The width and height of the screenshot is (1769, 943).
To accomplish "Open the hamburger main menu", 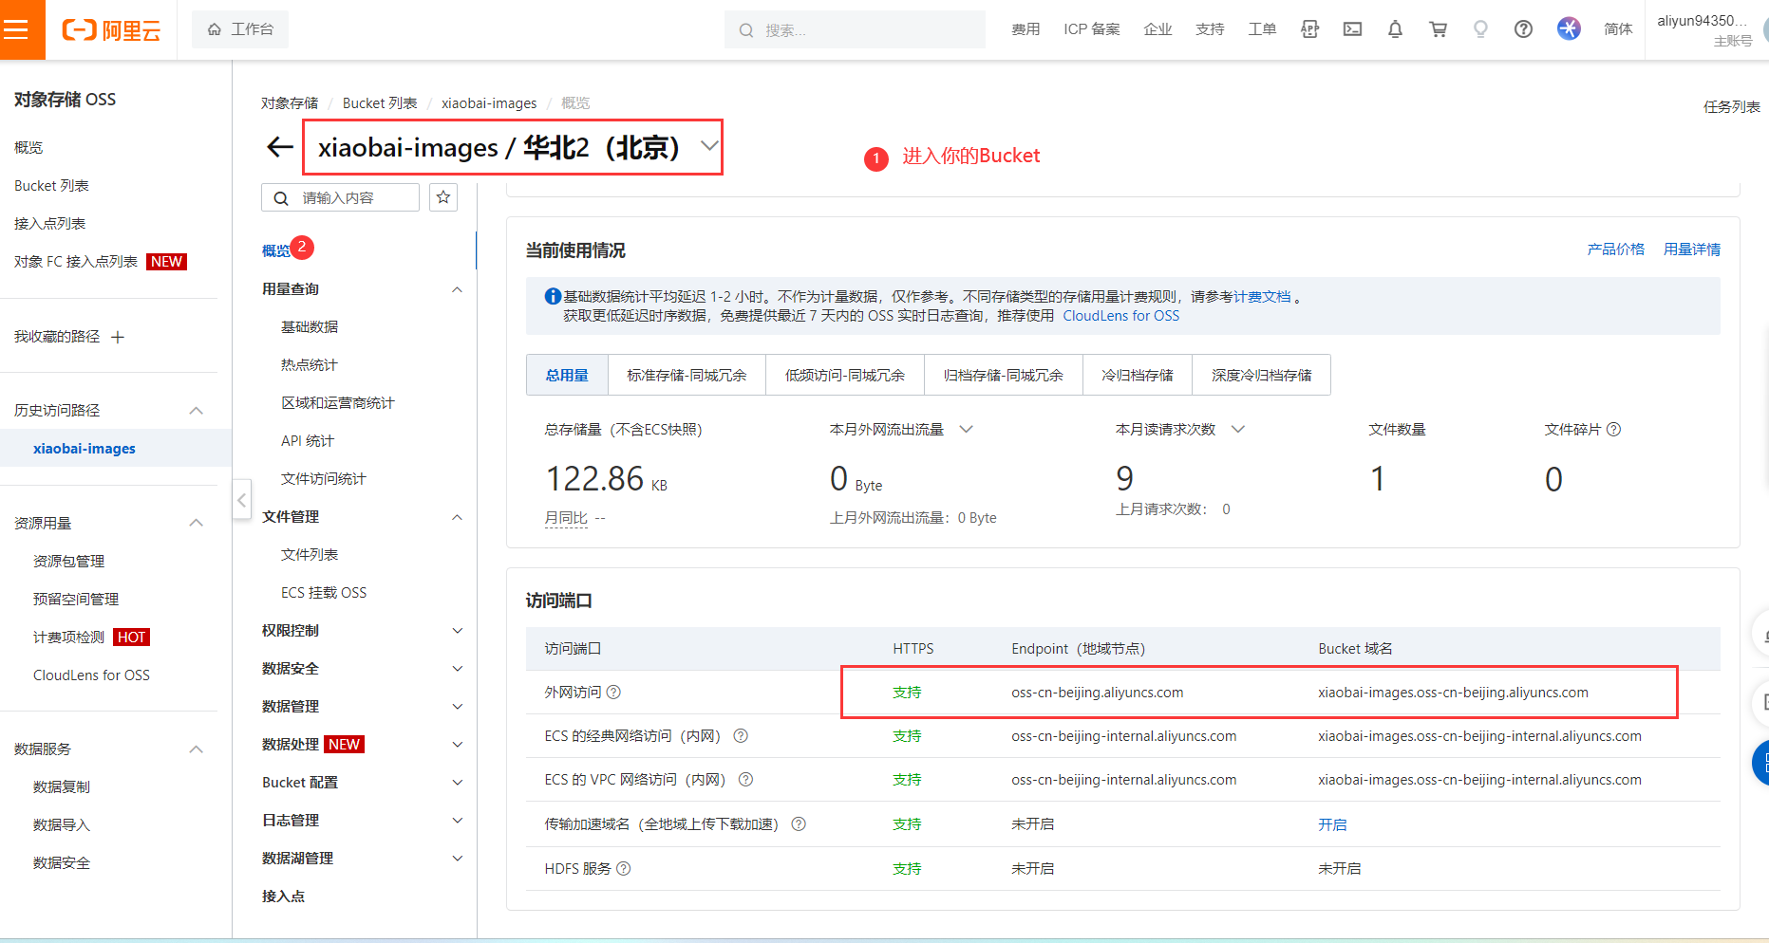I will pos(16,29).
